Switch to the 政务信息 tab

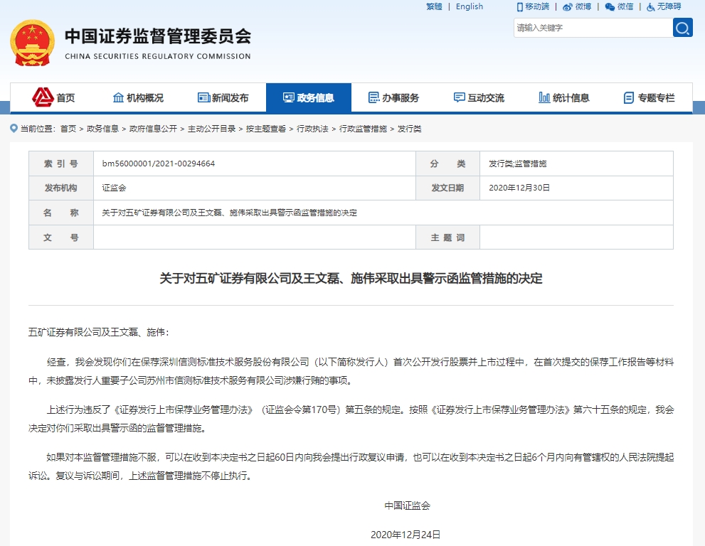(x=309, y=97)
